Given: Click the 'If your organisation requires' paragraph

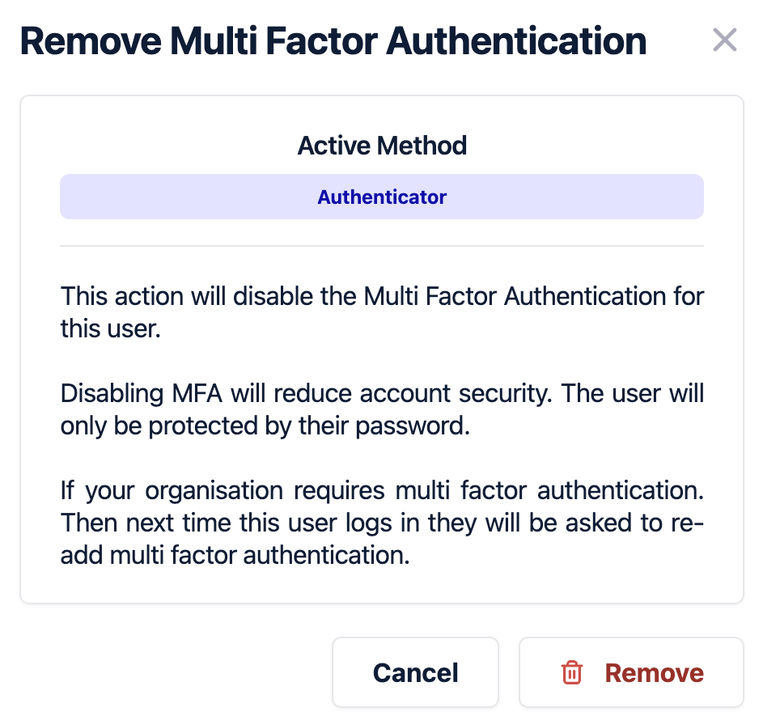Looking at the screenshot, I should [382, 523].
